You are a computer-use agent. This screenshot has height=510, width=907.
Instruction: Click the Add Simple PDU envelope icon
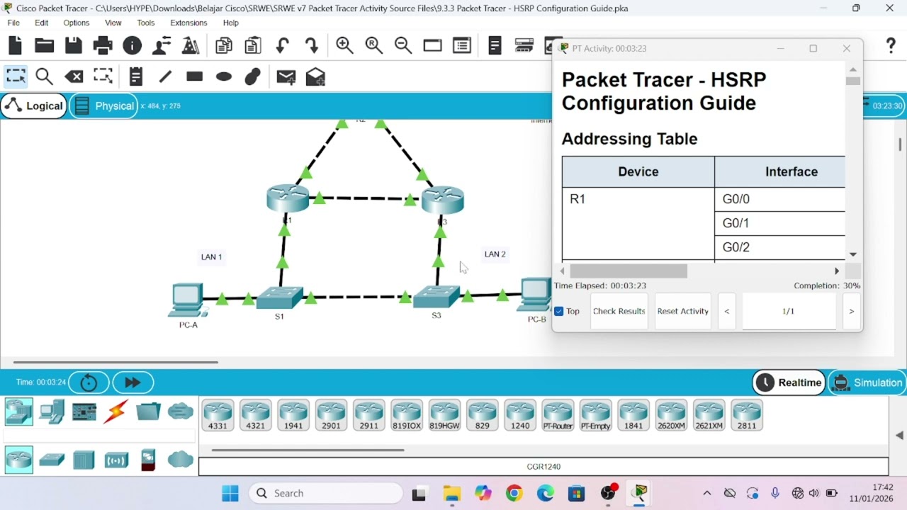tap(286, 77)
